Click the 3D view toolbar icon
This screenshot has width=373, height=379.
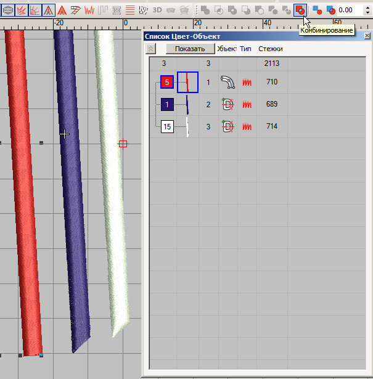point(157,10)
